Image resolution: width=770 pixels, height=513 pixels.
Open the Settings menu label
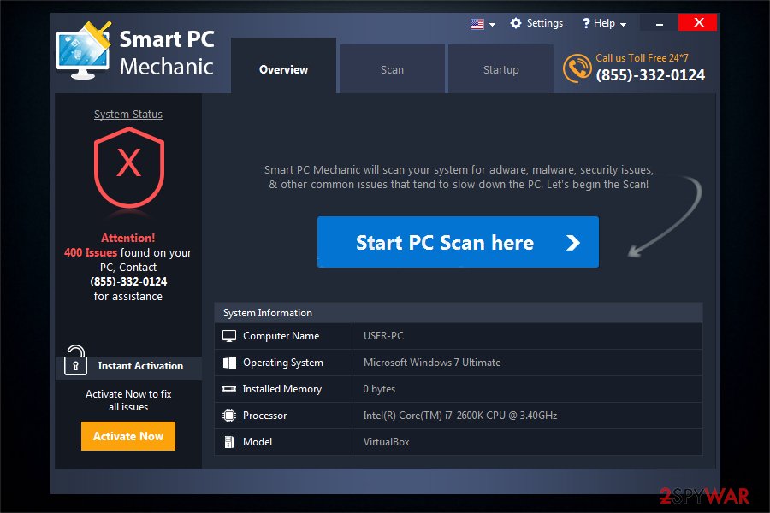coord(545,23)
